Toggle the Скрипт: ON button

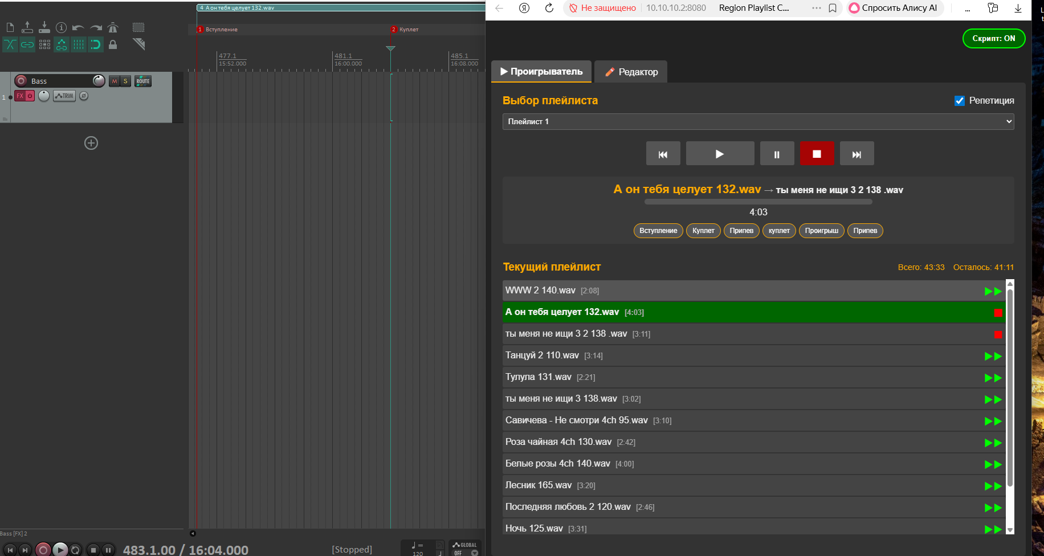[994, 39]
